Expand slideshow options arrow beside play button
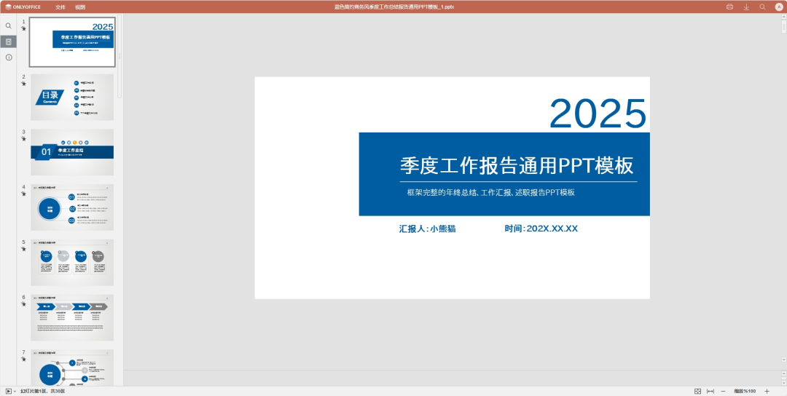Screen dimensions: 787x396 coord(15,391)
